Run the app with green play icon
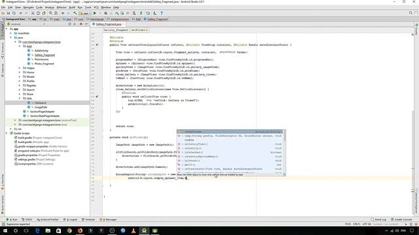The image size is (419, 235). (94, 13)
